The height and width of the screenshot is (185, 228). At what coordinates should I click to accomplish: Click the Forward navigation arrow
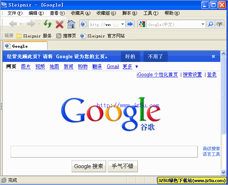point(31,24)
